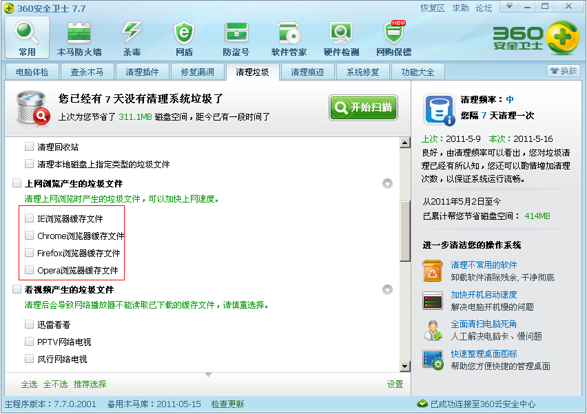Click the 360安全卫士 logo at top right
This screenshot has height=414, width=587.
[536, 37]
